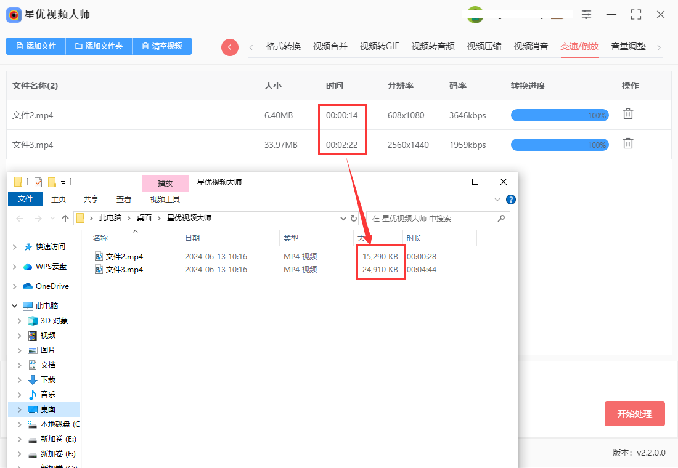Collapse the 此电脑 tree node

[x=15, y=306]
